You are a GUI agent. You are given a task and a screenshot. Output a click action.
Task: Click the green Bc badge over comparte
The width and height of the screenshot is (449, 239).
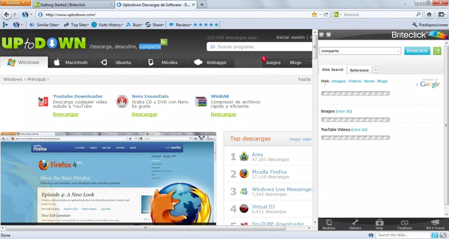point(164,42)
